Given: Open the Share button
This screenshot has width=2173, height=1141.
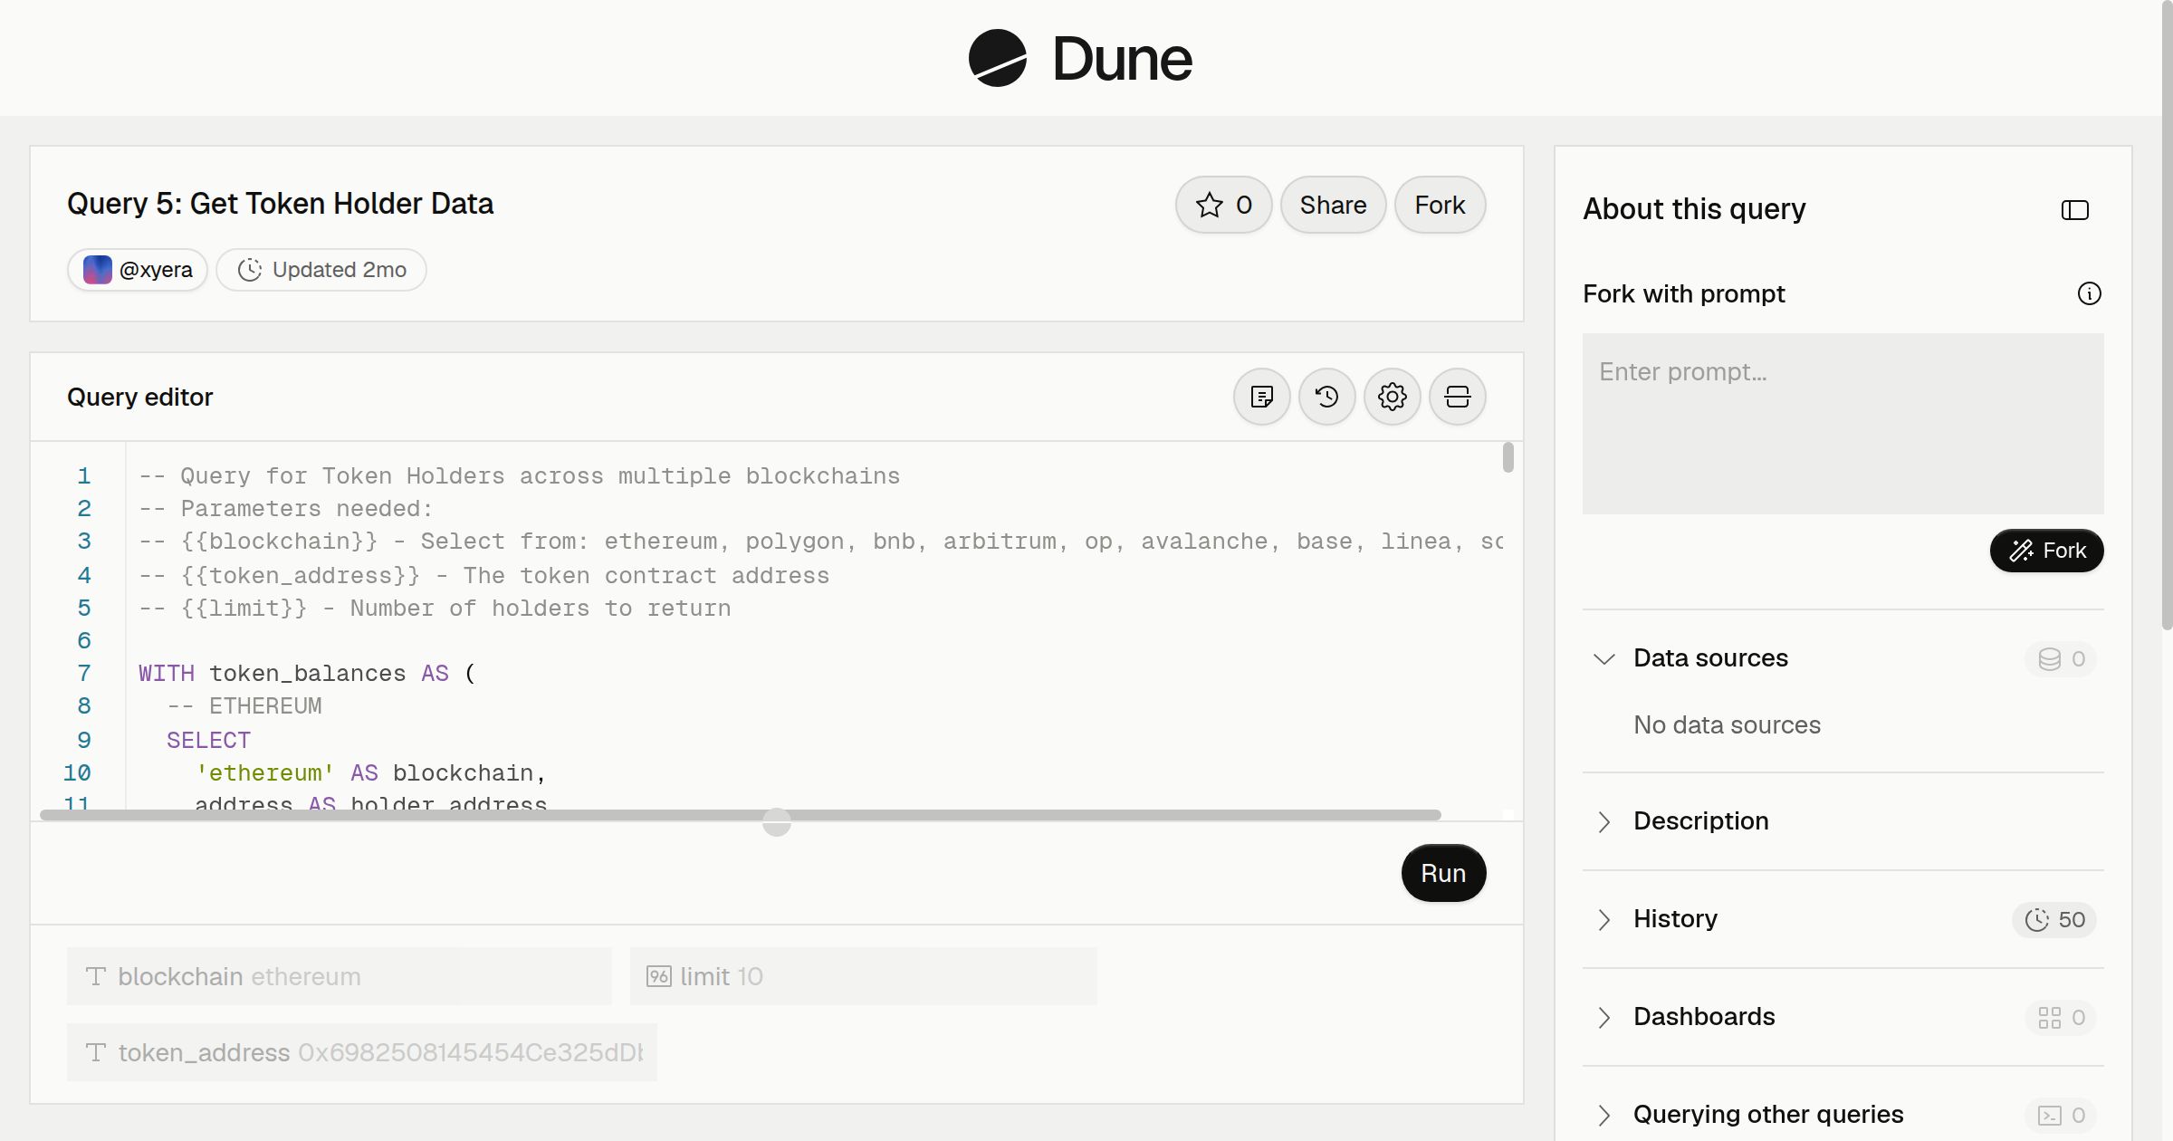Looking at the screenshot, I should (x=1333, y=205).
